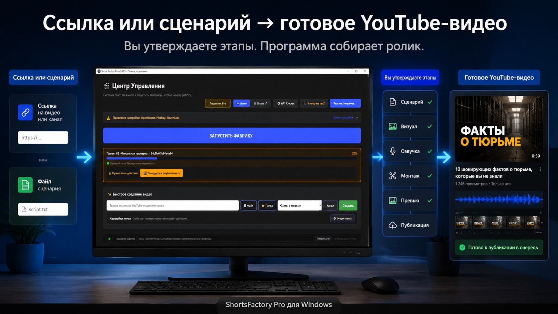Image resolution: width=558 pixels, height=314 pixels.
Task: Click the Готовое YouTube-видео header label
Action: tap(499, 77)
